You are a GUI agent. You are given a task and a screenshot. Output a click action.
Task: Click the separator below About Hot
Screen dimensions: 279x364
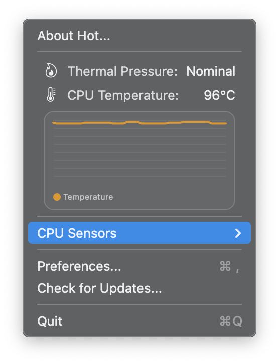click(x=139, y=52)
